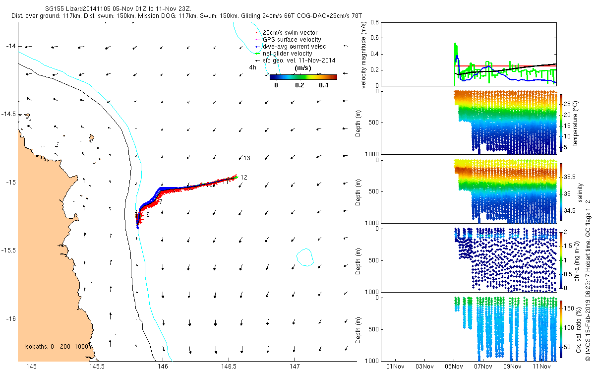Click the horizontal (m/s) velocity colorbar on the map
This screenshot has height=372, width=595.
click(303, 77)
